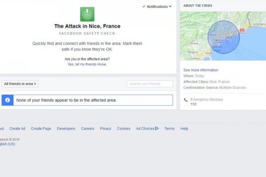Click the Ad Choices footer link
The height and width of the screenshot is (177, 266).
coord(147,128)
